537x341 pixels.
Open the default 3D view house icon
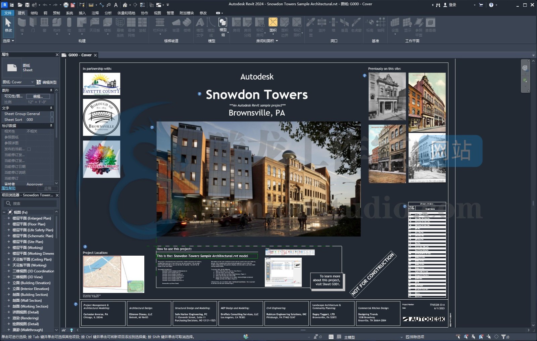(x=125, y=5)
